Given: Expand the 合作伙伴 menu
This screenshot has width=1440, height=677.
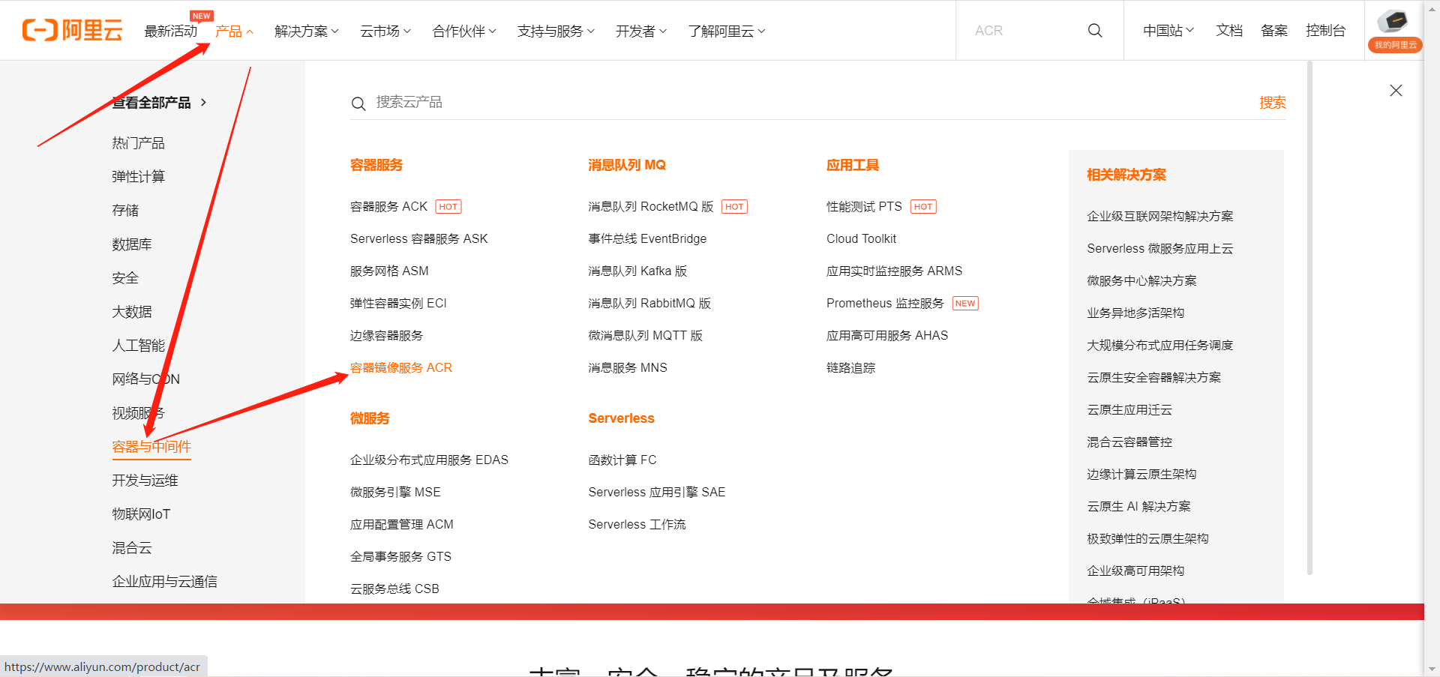Looking at the screenshot, I should point(464,31).
